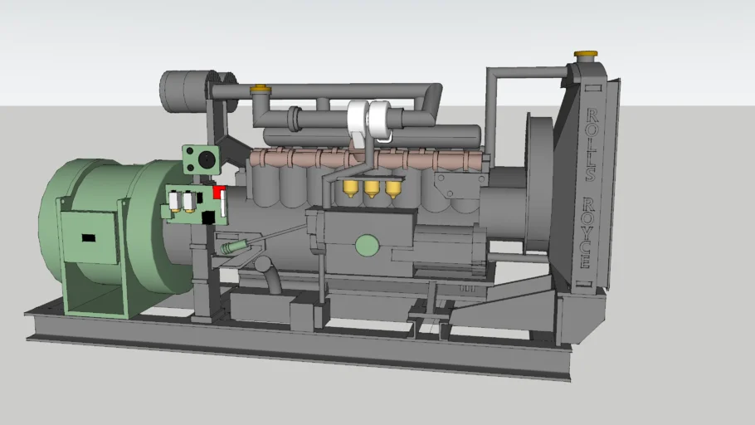Click the red square on control panel
The height and width of the screenshot is (425, 755).
[x=220, y=192]
